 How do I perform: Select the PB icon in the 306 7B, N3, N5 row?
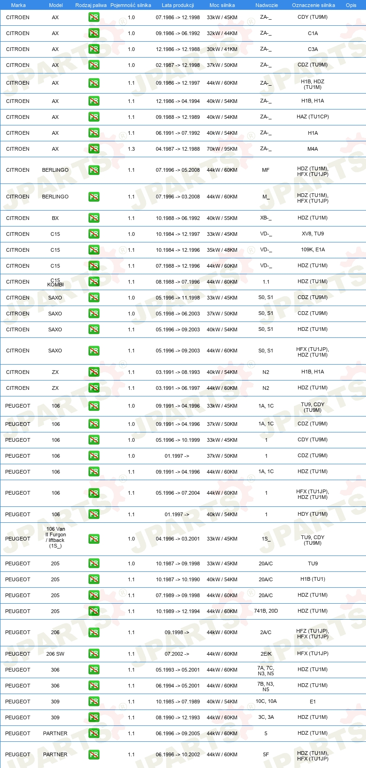[x=94, y=686]
